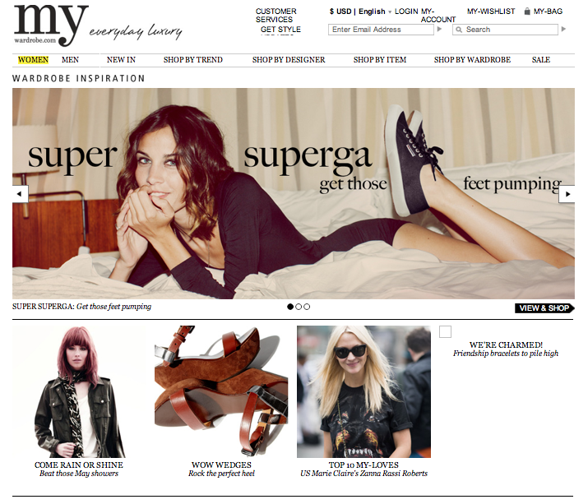Open the MY-WISHLIST link
Screen dimensions: 588x504
[x=491, y=12]
